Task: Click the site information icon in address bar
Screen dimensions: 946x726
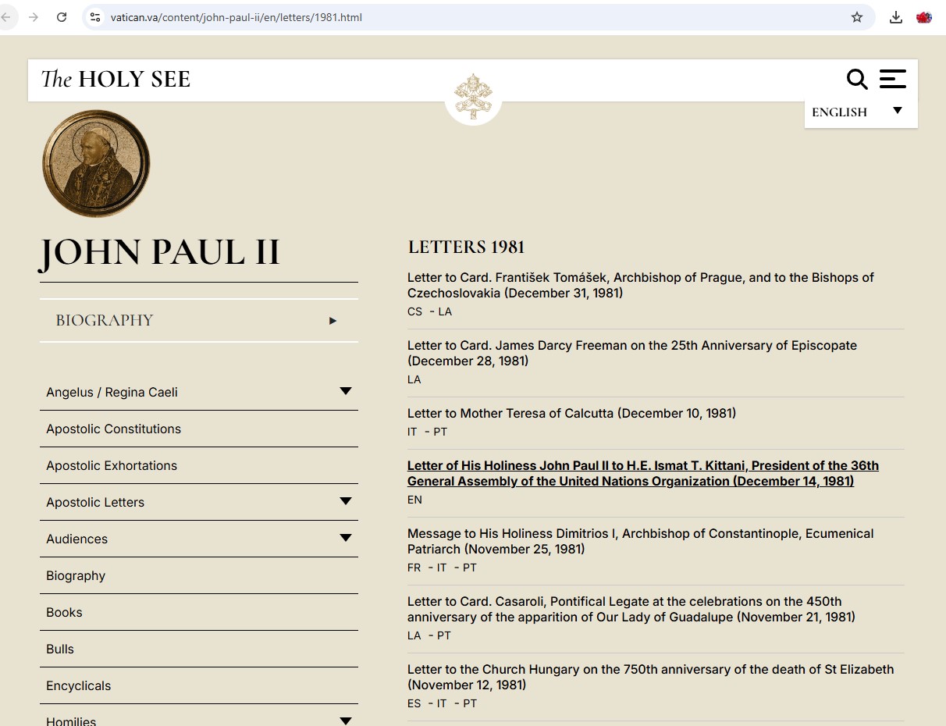Action: click(95, 17)
